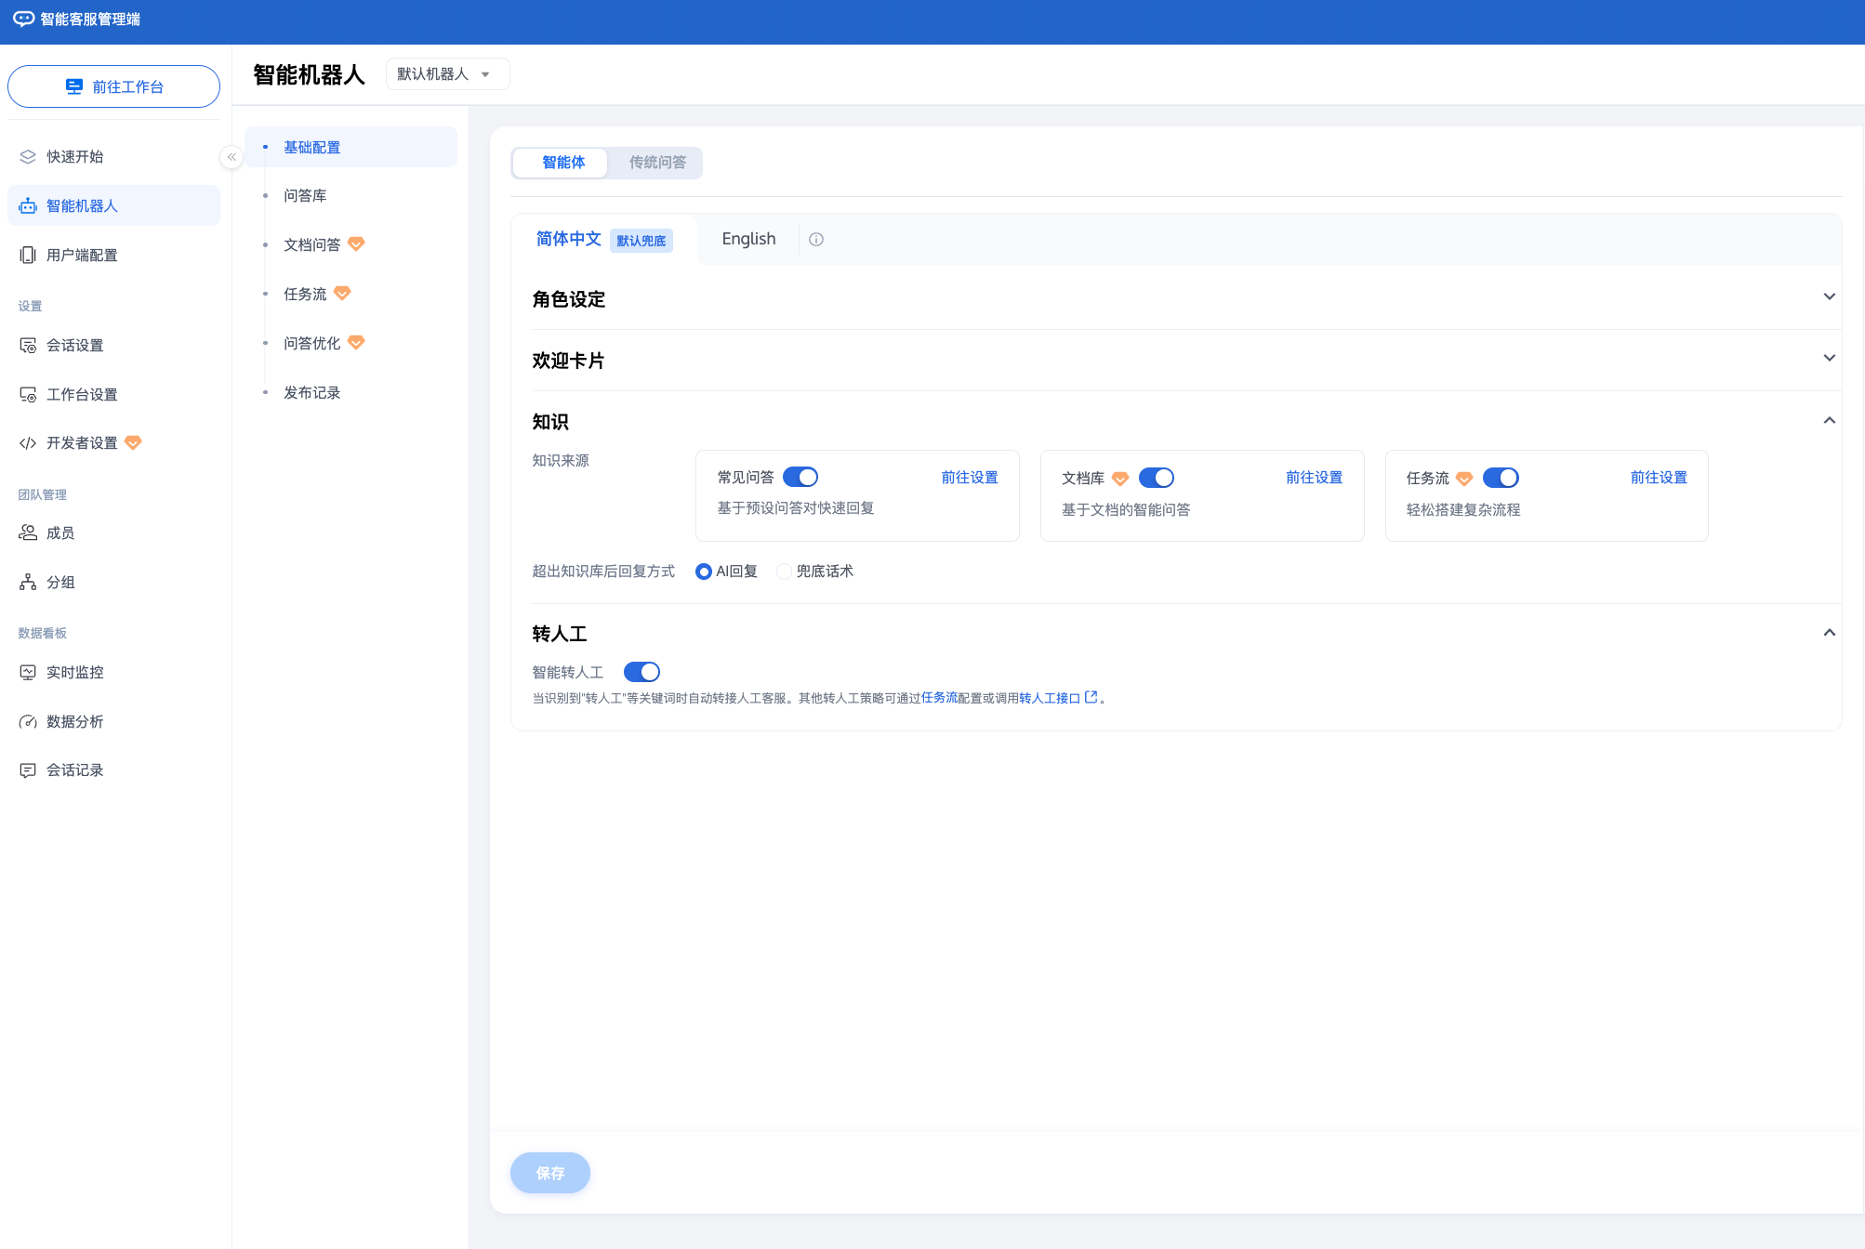Switch to the English language tab
1865x1249 pixels.
(x=748, y=239)
